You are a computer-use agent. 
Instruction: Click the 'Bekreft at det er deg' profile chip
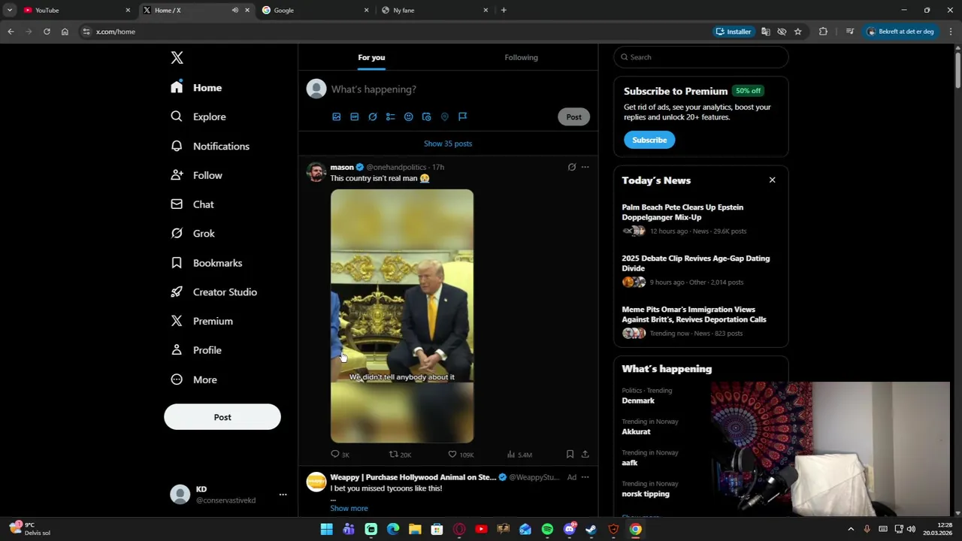tap(900, 32)
